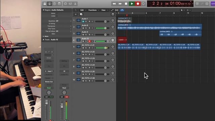215x121 pixels.
Task: Disable record-enable on Audio 10 track
Action: [90, 41]
